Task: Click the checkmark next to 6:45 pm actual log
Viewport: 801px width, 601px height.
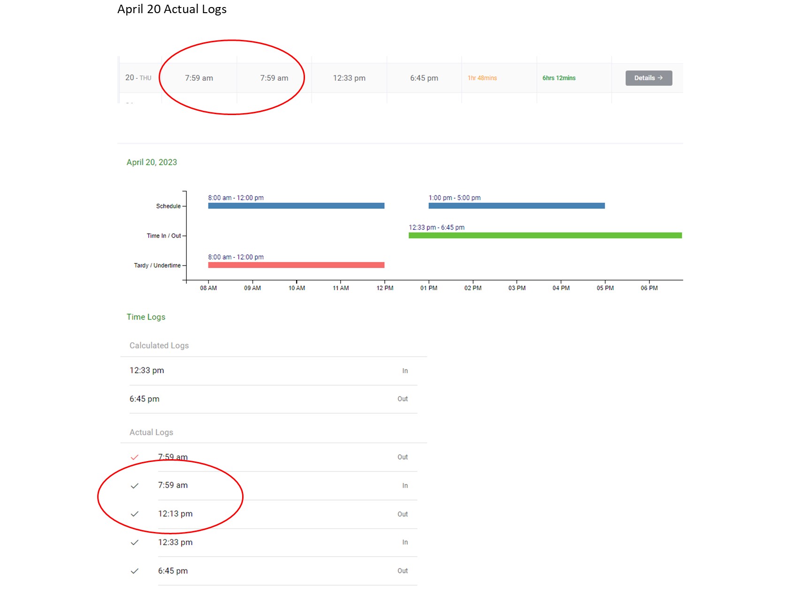Action: pyautogui.click(x=135, y=571)
